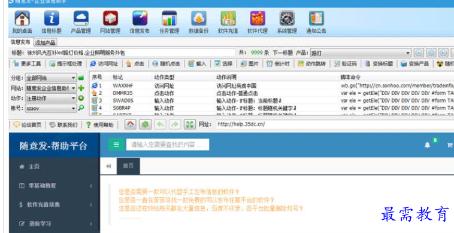This screenshot has width=454, height=233.
Task: Click the 使用帮助 button
Action: click(x=100, y=125)
